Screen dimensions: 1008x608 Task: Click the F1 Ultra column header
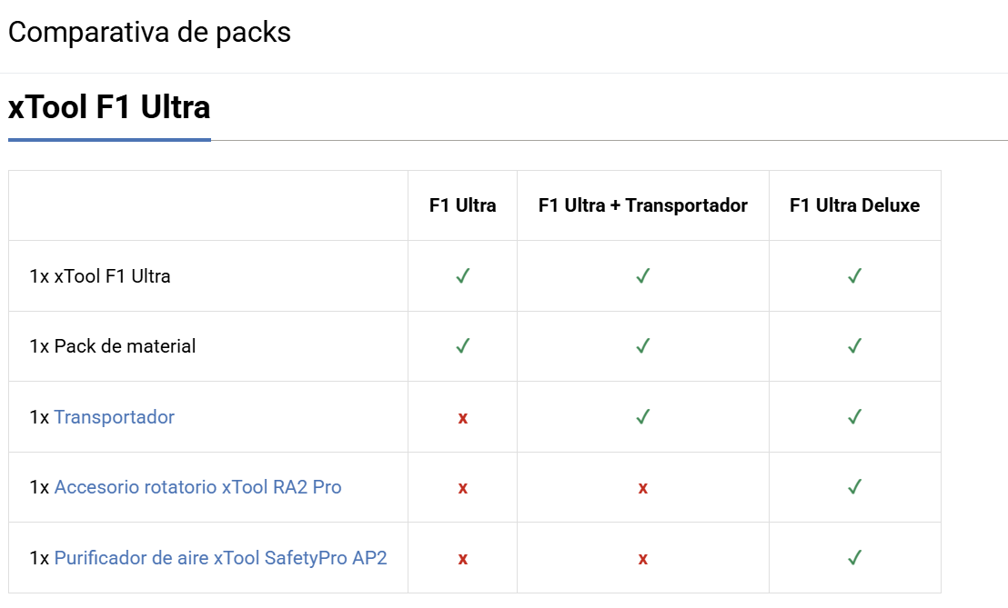tap(463, 205)
